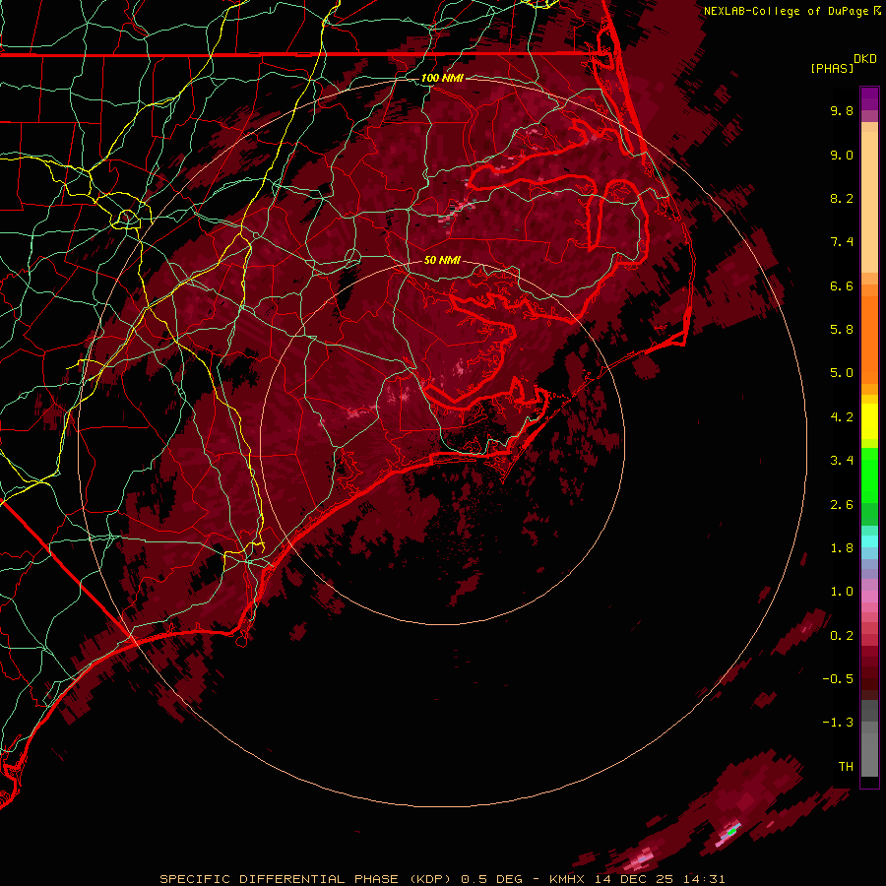Screen dimensions: 886x886
Task: Click the NEXLAB-College of DuPage watermark text
Action: [786, 11]
